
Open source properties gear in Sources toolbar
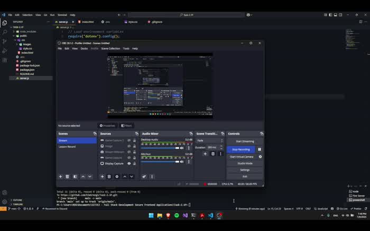point(117,177)
